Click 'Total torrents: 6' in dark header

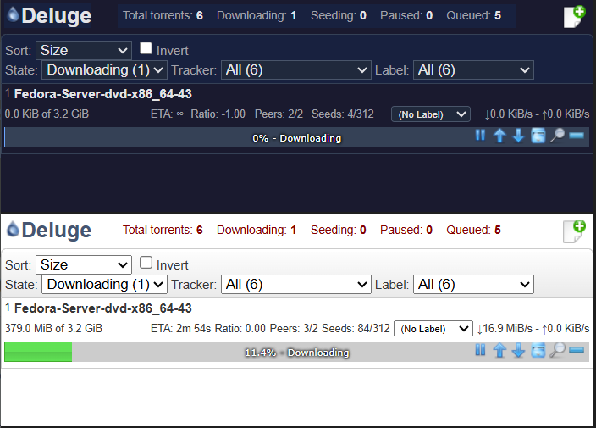(x=163, y=15)
